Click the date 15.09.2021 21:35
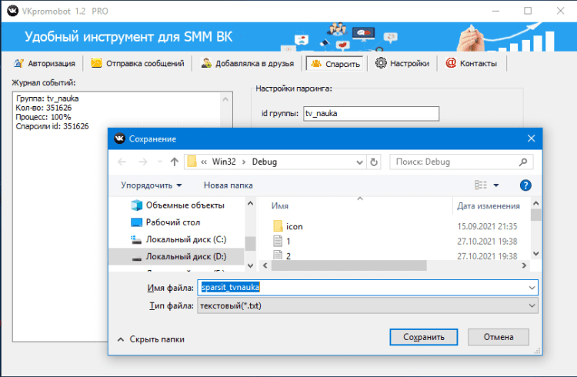Viewport: 577px width, 377px height. [487, 226]
